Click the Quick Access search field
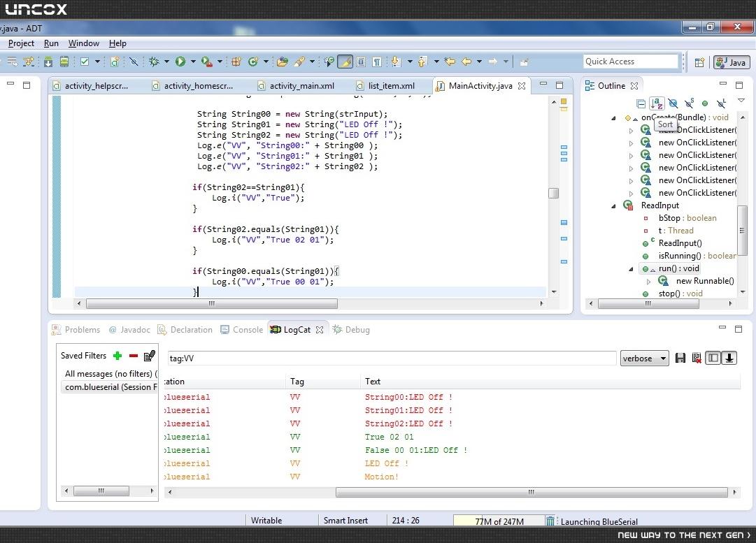Viewport: 756px width, 543px height. pyautogui.click(x=631, y=61)
